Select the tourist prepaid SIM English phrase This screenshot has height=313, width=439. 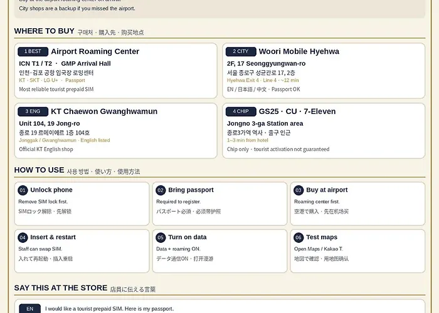coord(110,309)
